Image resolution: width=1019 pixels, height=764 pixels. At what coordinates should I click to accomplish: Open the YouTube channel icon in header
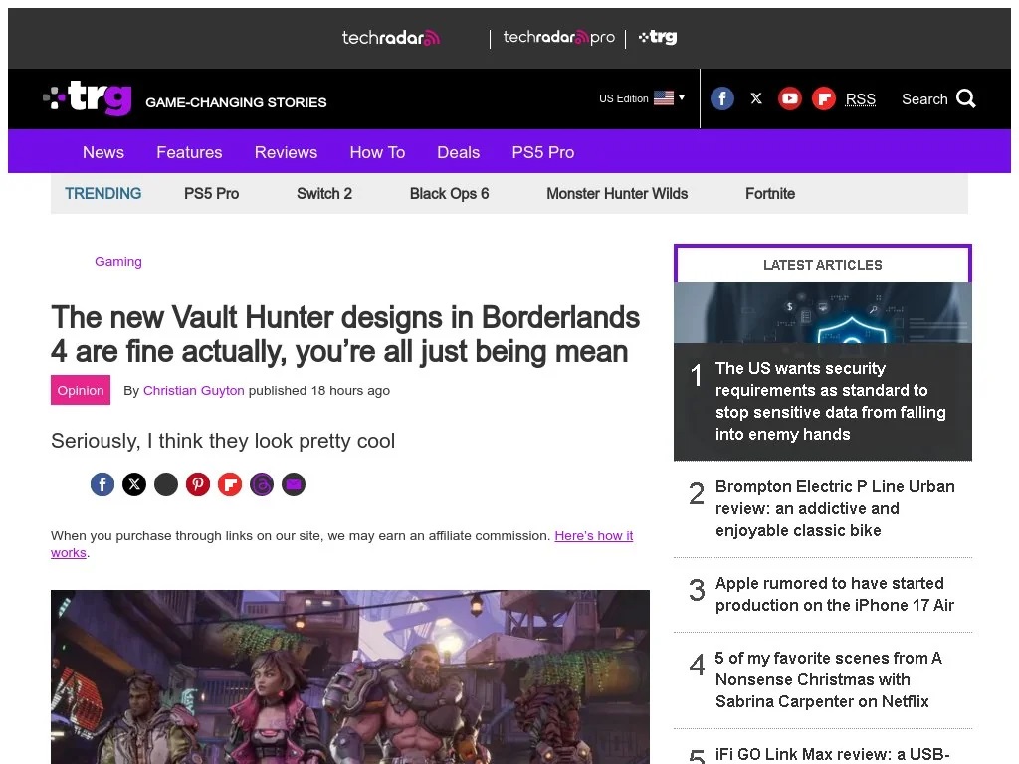click(x=789, y=98)
